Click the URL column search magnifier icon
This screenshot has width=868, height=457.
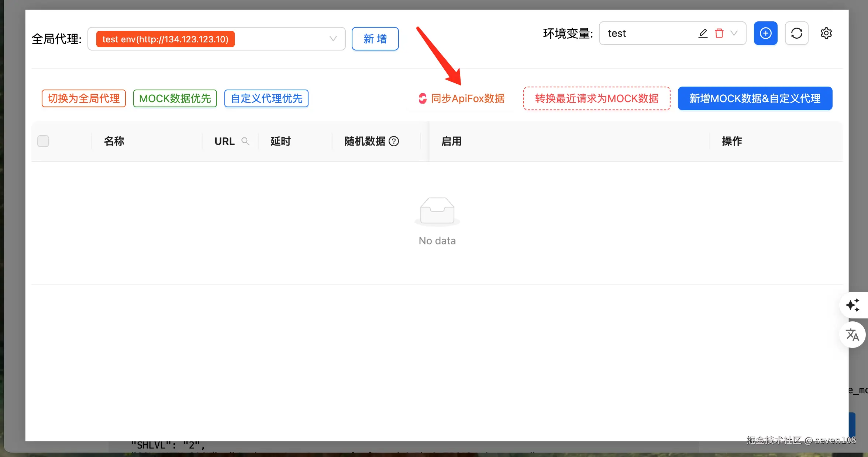245,141
